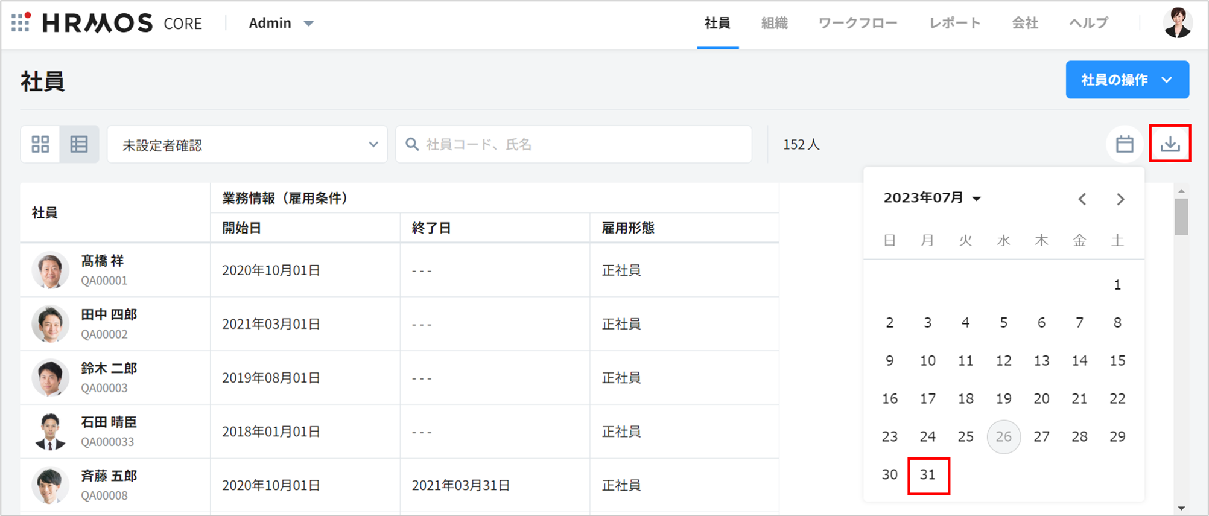The height and width of the screenshot is (516, 1209).
Task: Switch to table list view
Action: 79,144
